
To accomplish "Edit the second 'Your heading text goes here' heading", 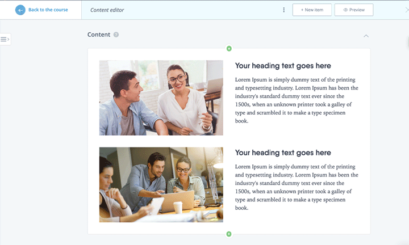I will point(283,153).
